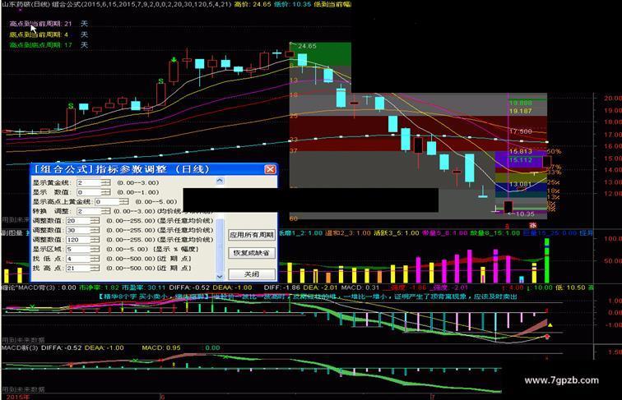Click 高点到底点周期: 17 天 text
The image size is (622, 400).
tap(49, 45)
